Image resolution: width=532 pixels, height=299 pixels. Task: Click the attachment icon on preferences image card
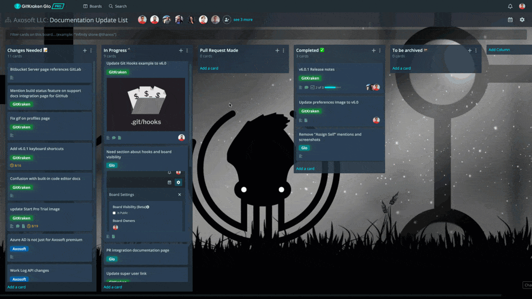pyautogui.click(x=306, y=120)
